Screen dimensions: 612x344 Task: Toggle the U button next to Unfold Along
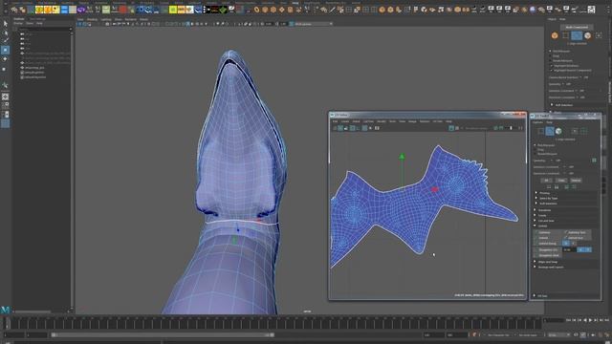click(x=566, y=244)
